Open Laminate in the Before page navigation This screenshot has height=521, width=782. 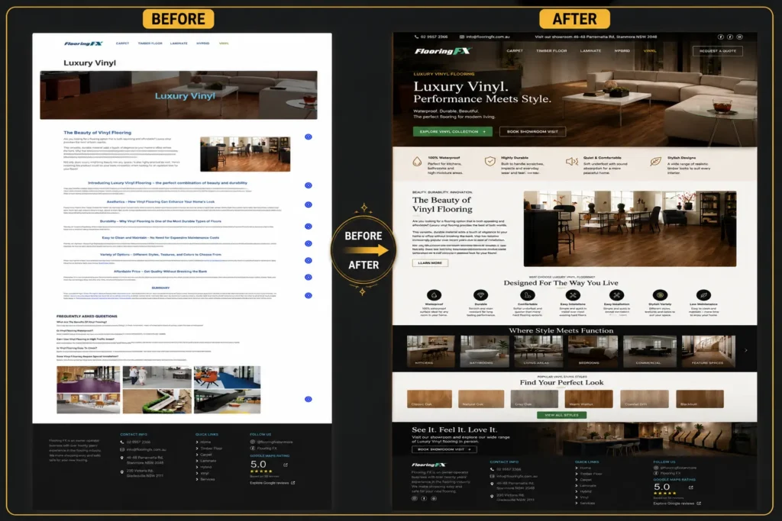179,43
